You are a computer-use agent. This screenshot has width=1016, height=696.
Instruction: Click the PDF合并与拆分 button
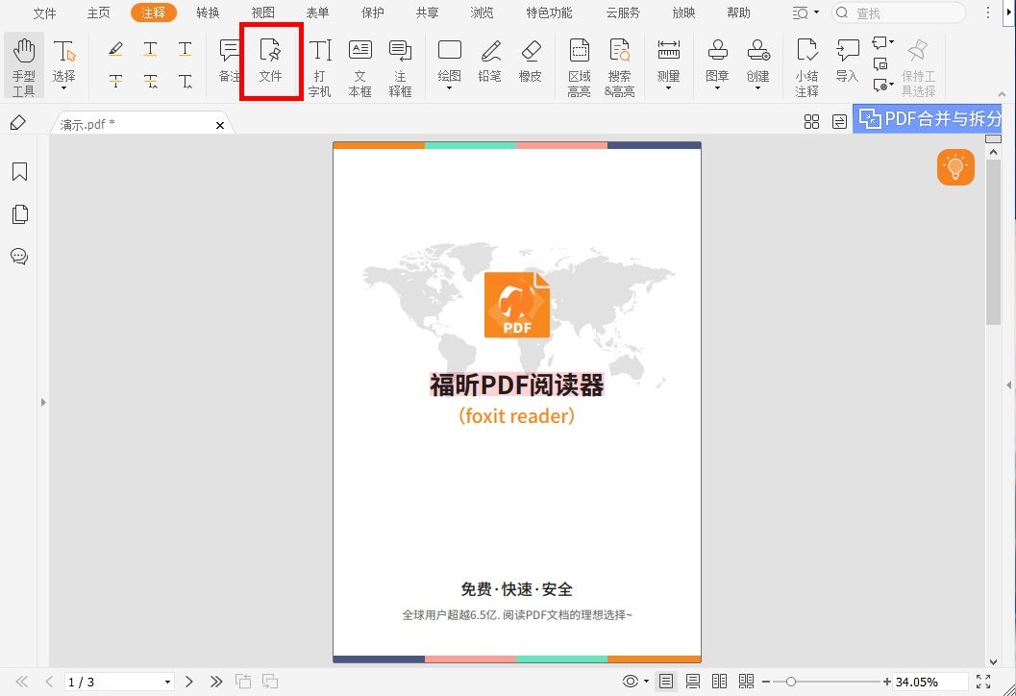(x=929, y=118)
